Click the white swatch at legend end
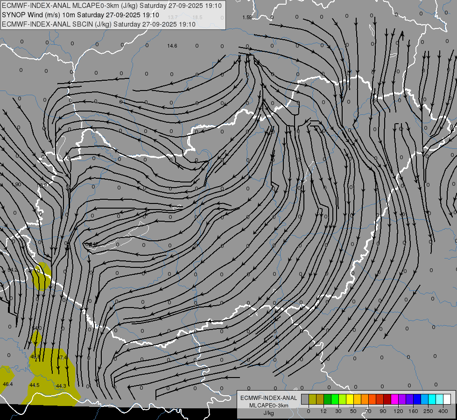This screenshot has height=420, width=457. 447,399
